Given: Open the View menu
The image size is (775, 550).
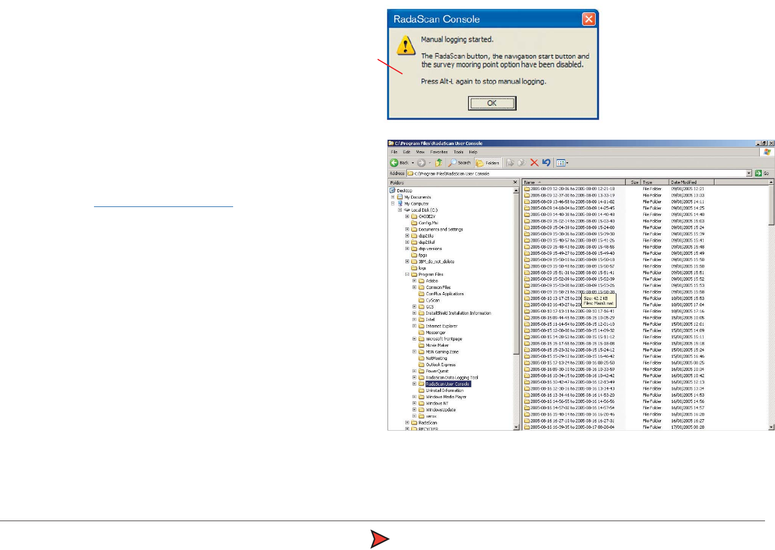Looking at the screenshot, I should (x=420, y=152).
